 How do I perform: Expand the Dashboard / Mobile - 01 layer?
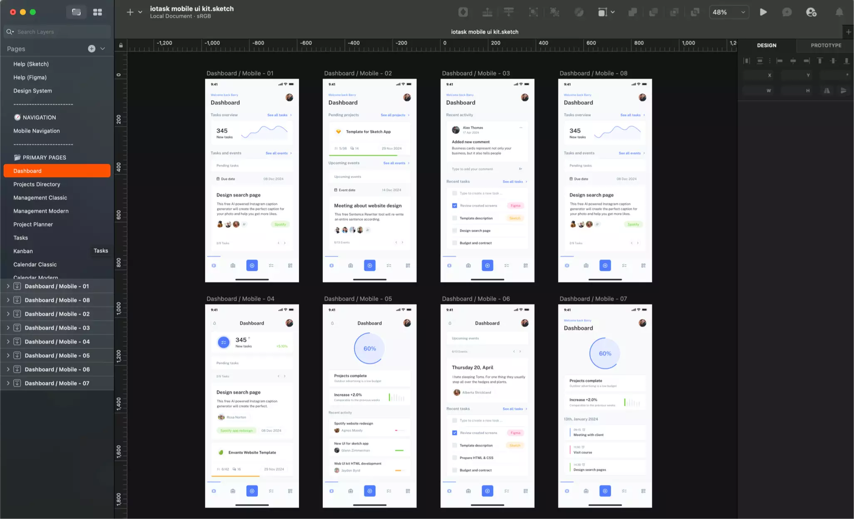pos(7,286)
